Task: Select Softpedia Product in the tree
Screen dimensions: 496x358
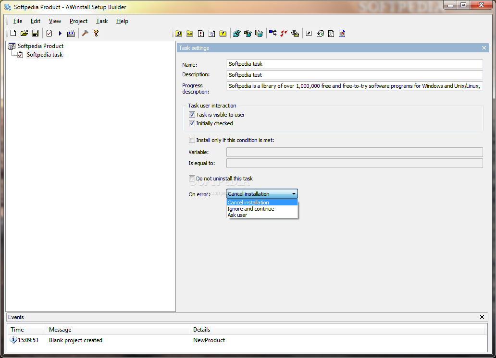Action: pyautogui.click(x=40, y=46)
